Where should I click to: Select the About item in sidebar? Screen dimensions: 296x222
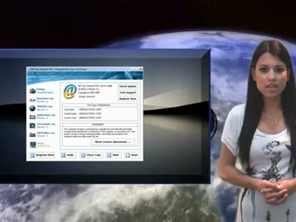pos(40,145)
